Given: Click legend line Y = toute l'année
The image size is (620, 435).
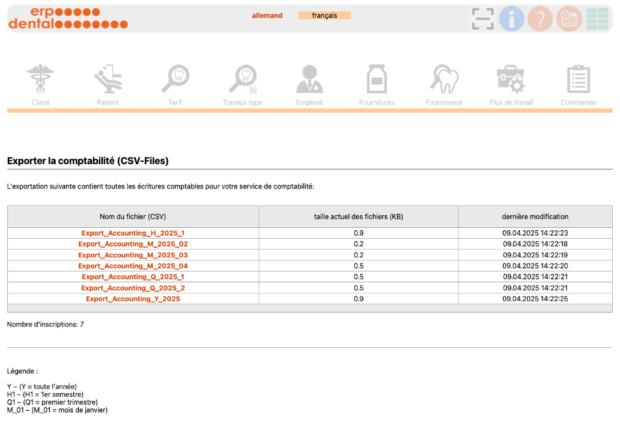Looking at the screenshot, I should [42, 387].
